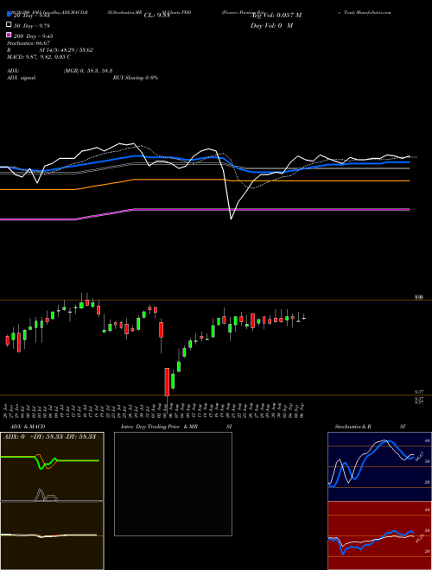
Task: Click the large red candlestick at the low
Action: click(x=167, y=382)
